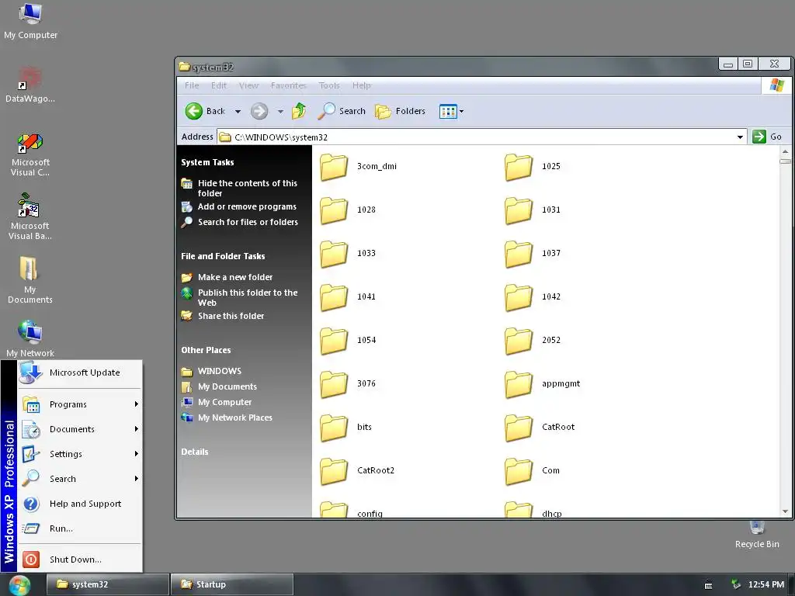The width and height of the screenshot is (795, 596).
Task: Open the Edit menu
Action: (x=218, y=85)
